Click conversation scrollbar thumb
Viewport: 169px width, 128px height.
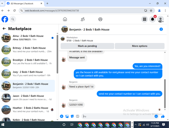coord(165,94)
